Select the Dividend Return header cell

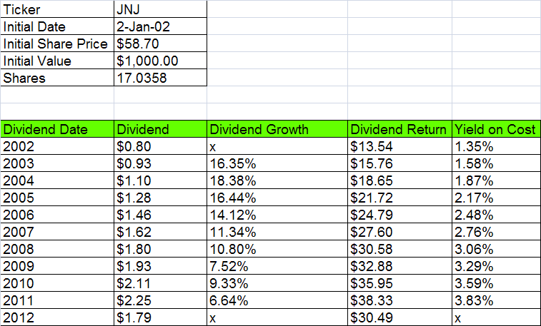click(x=399, y=129)
